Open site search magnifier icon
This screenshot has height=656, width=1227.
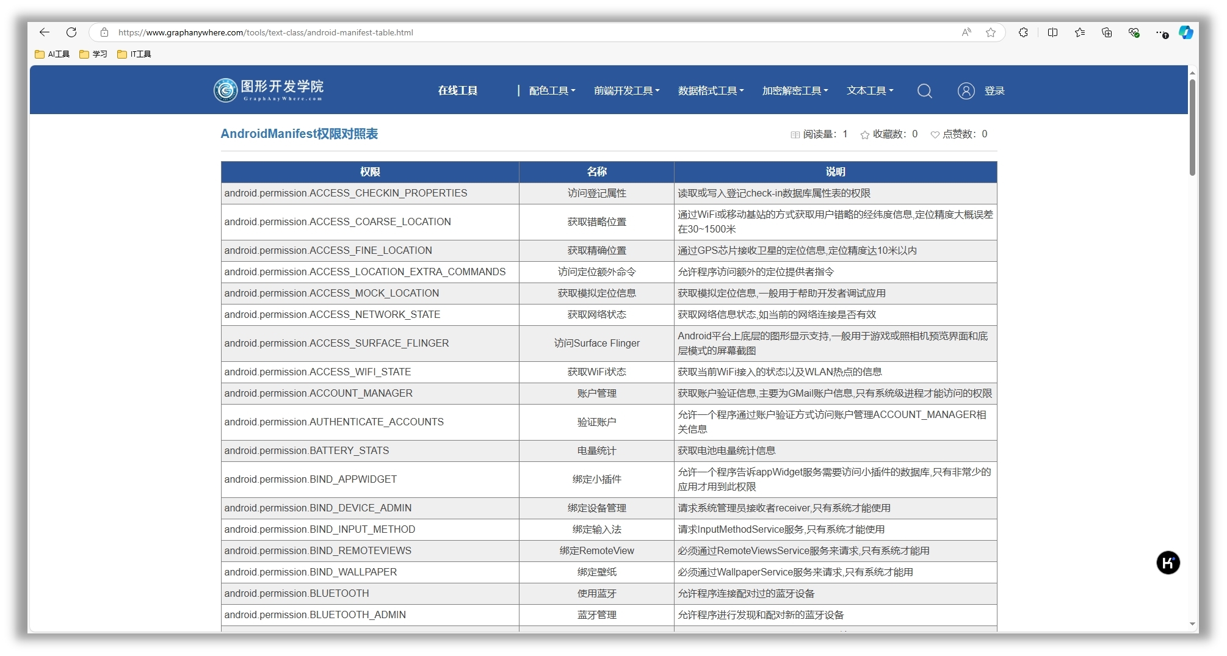925,91
